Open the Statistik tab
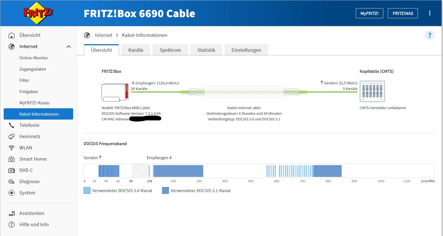Viewport: 443px width, 236px height. [206, 50]
